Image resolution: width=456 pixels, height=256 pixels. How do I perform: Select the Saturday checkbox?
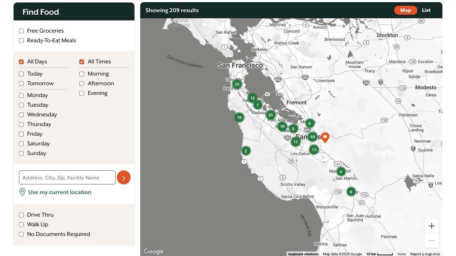coord(21,144)
